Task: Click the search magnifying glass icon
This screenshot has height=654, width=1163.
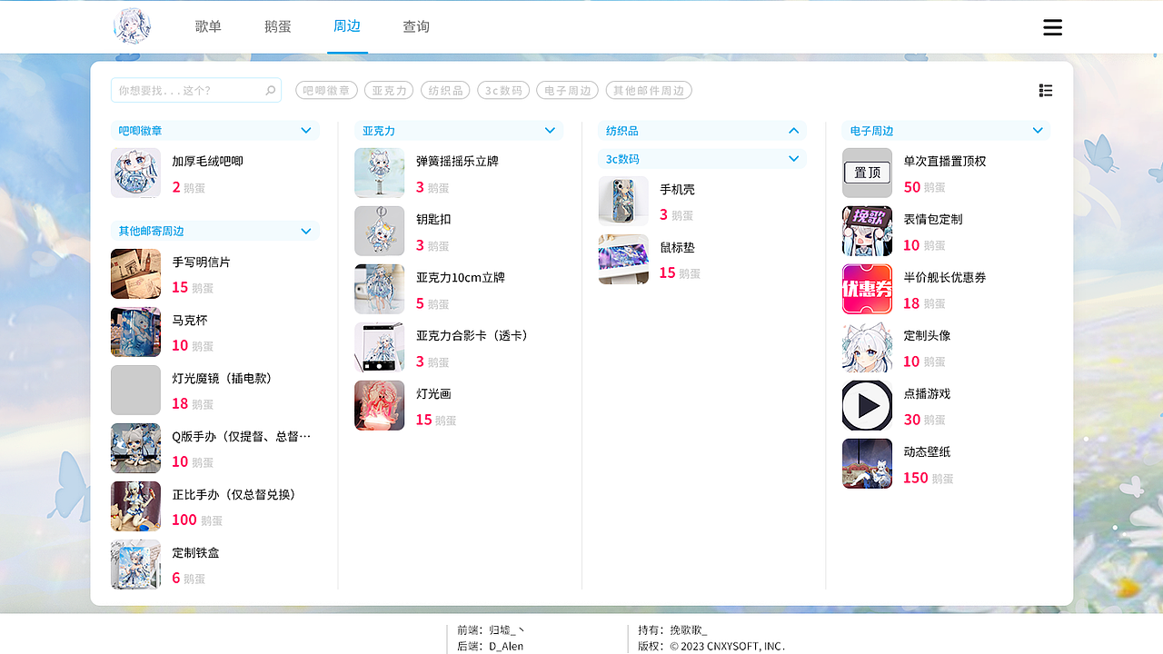Action: click(x=270, y=90)
